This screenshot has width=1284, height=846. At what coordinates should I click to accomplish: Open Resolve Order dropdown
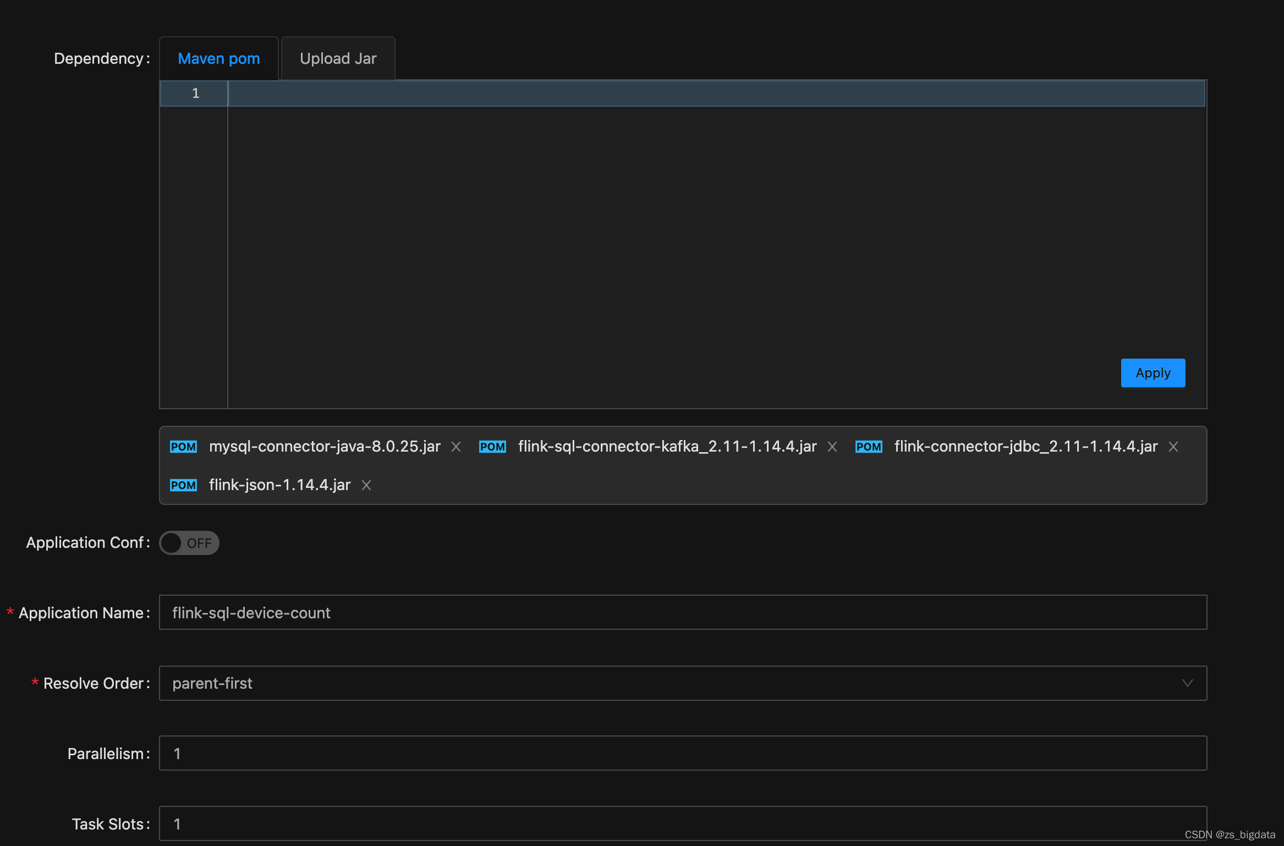click(682, 683)
